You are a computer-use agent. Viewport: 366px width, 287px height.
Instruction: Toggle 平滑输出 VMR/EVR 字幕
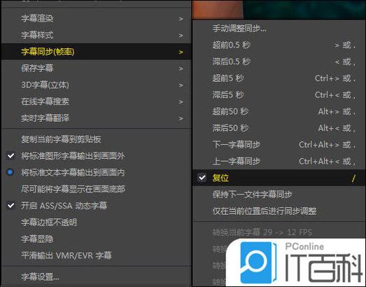pyautogui.click(x=96, y=255)
